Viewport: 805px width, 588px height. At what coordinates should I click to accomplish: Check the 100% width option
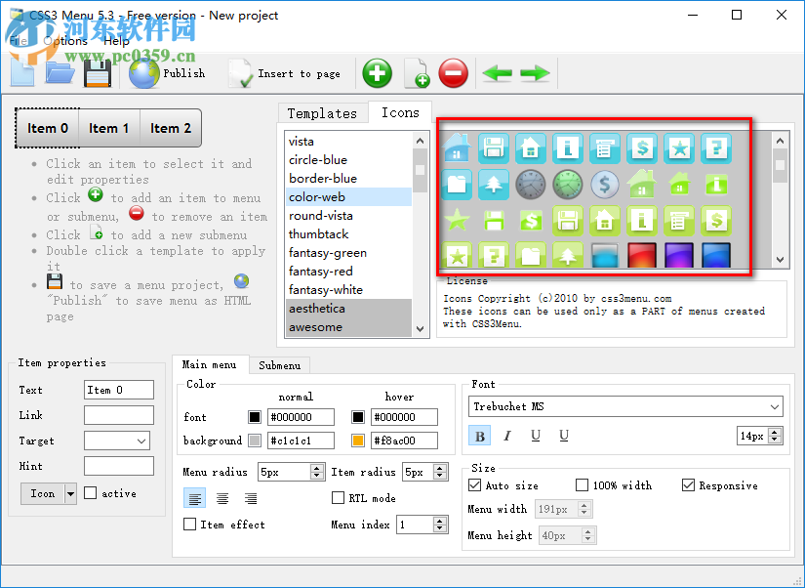[584, 485]
